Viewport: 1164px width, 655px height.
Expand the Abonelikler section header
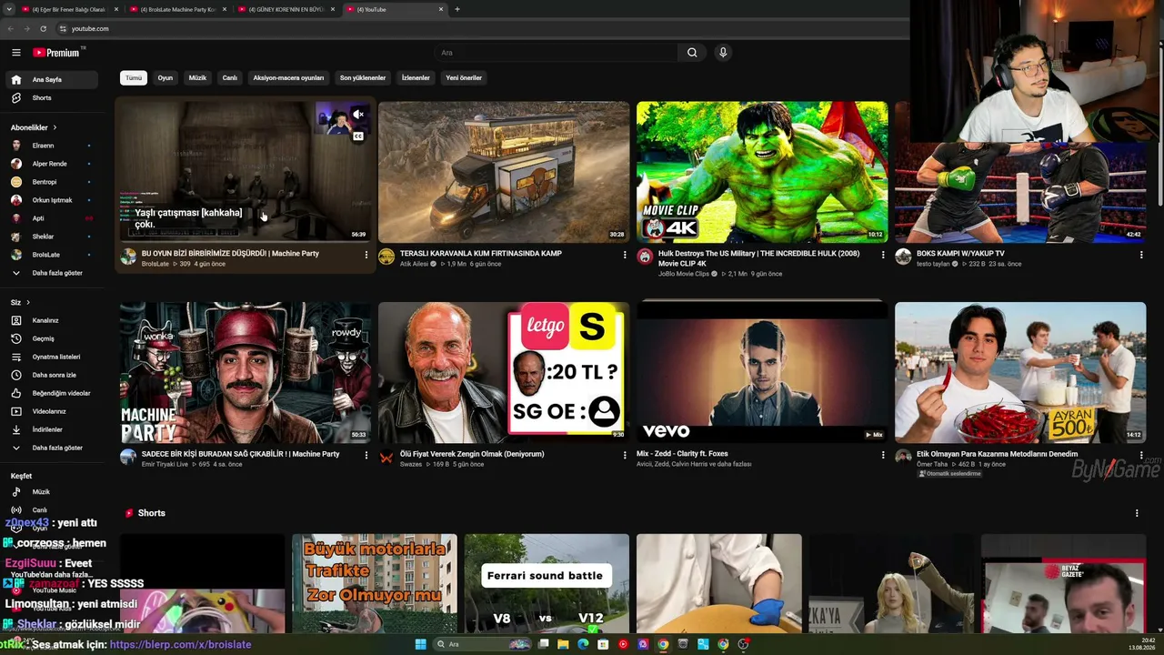coord(34,127)
